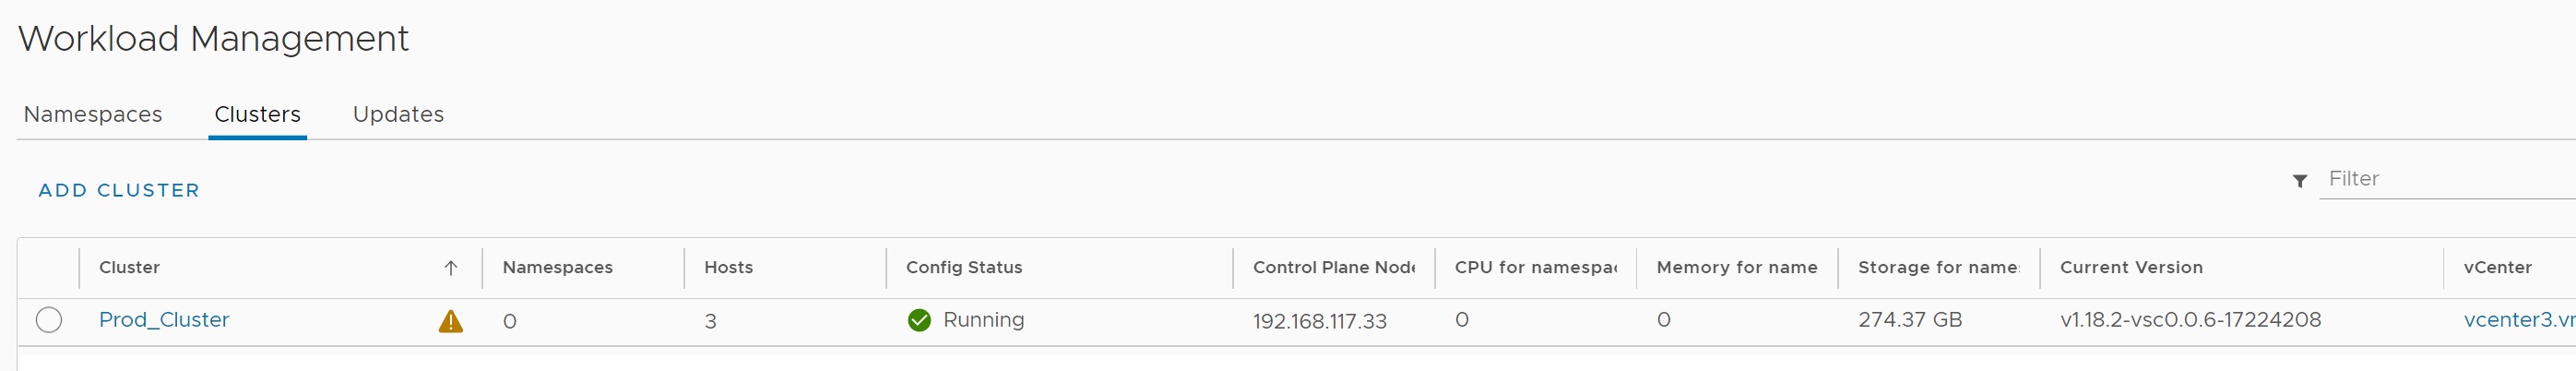This screenshot has width=2576, height=371.
Task: Switch to the Namespaces tab
Action: click(93, 115)
